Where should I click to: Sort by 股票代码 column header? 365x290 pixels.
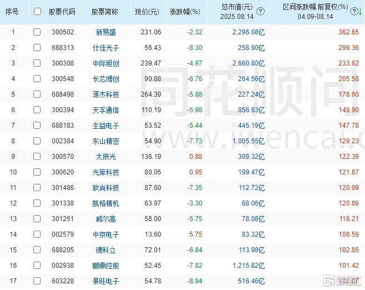(x=62, y=12)
